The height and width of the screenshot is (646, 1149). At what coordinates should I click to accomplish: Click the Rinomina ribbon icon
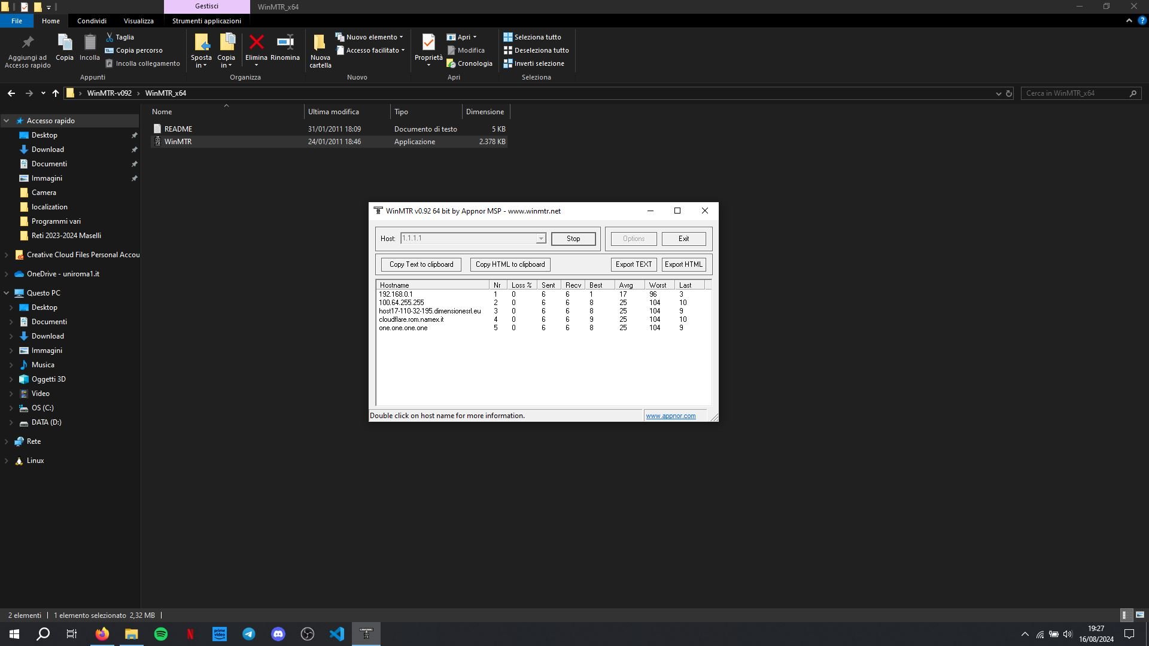[x=285, y=42]
